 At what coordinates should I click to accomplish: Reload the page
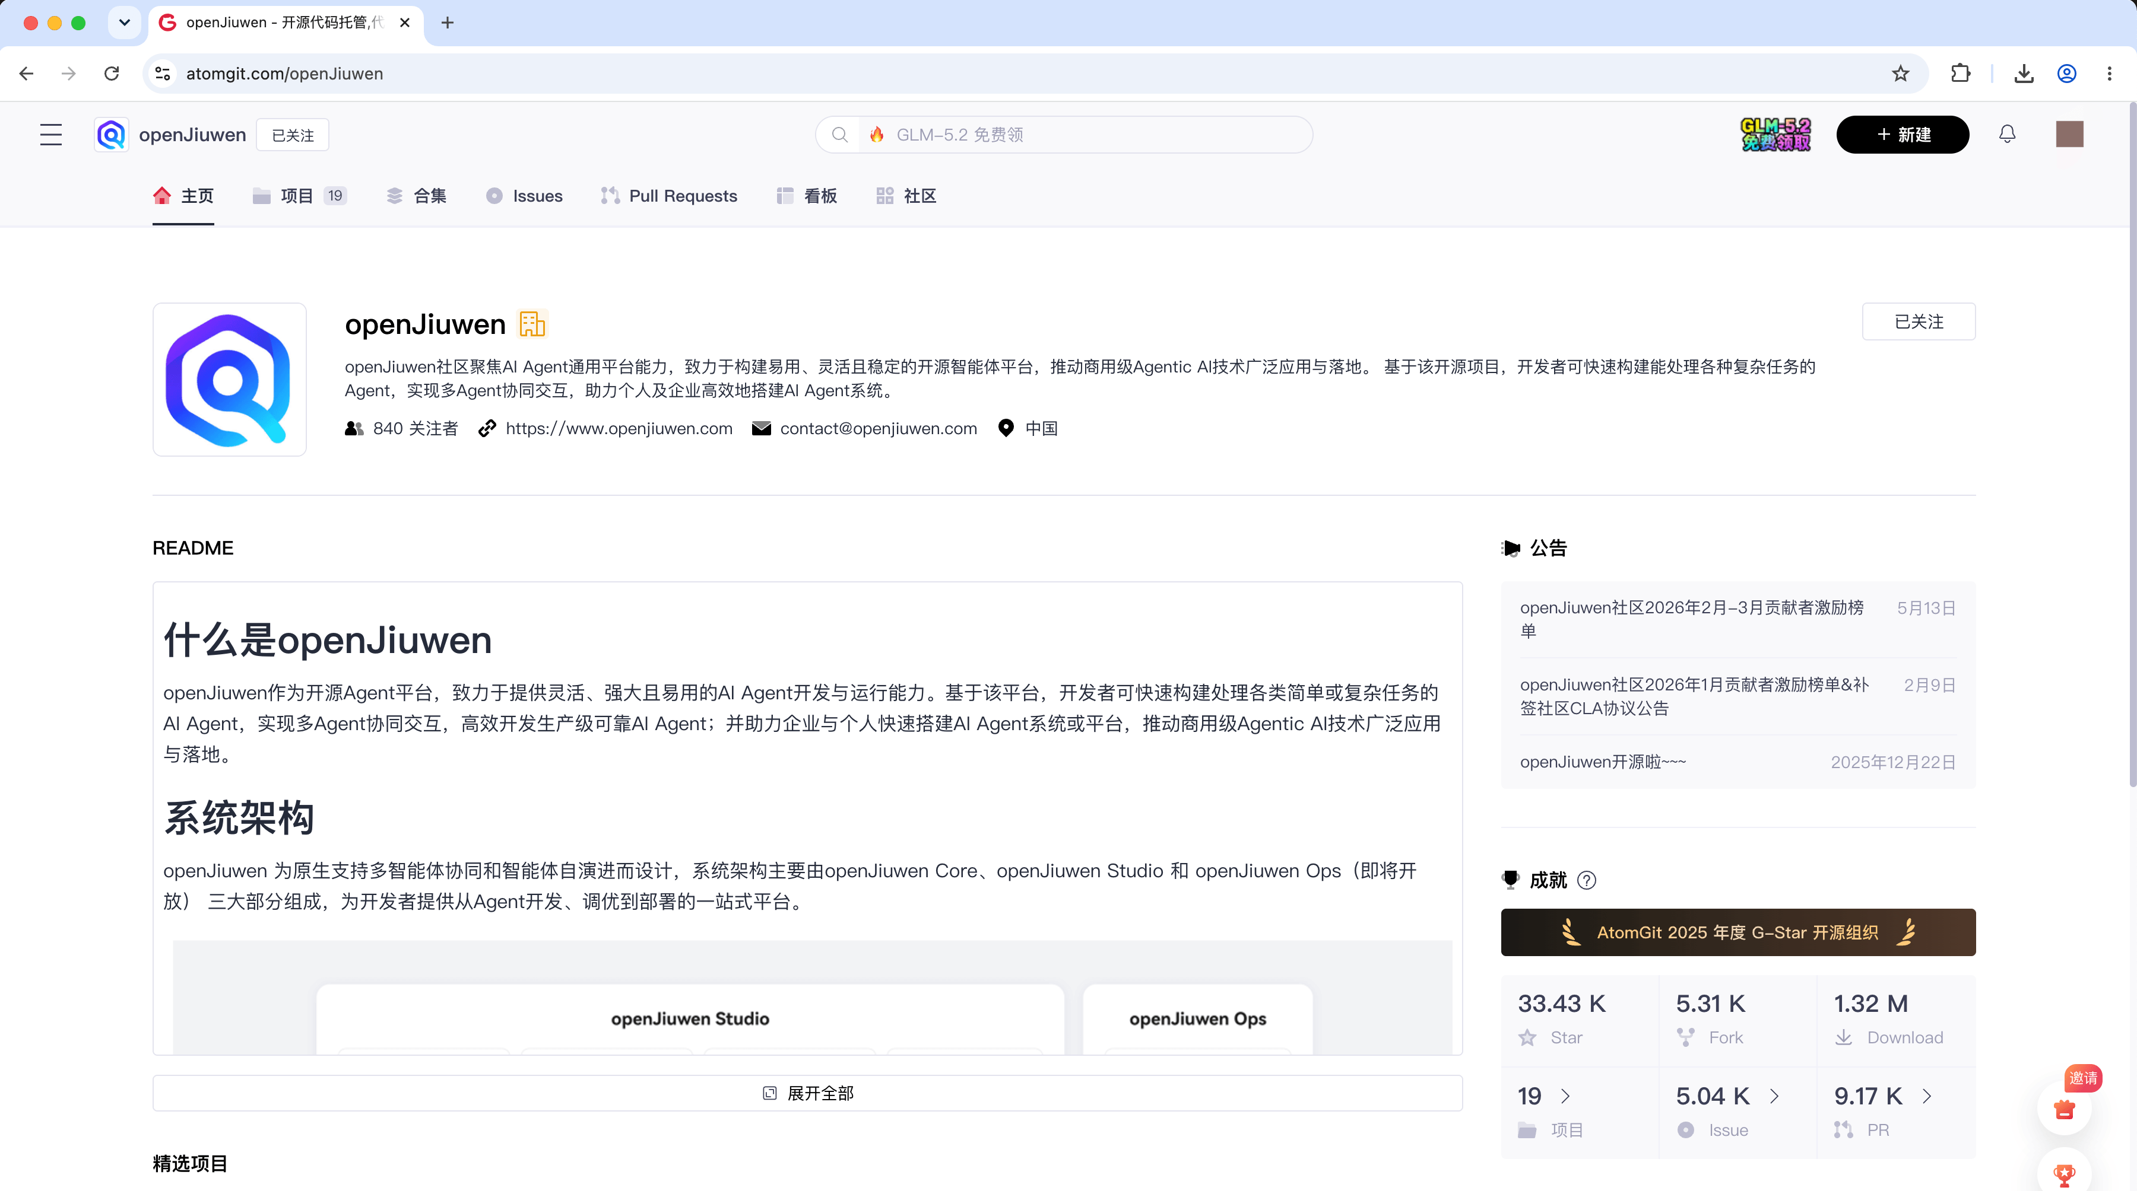tap(111, 74)
